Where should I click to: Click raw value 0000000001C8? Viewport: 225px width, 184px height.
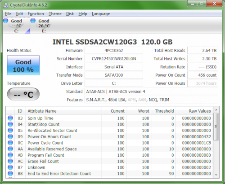click(197, 143)
